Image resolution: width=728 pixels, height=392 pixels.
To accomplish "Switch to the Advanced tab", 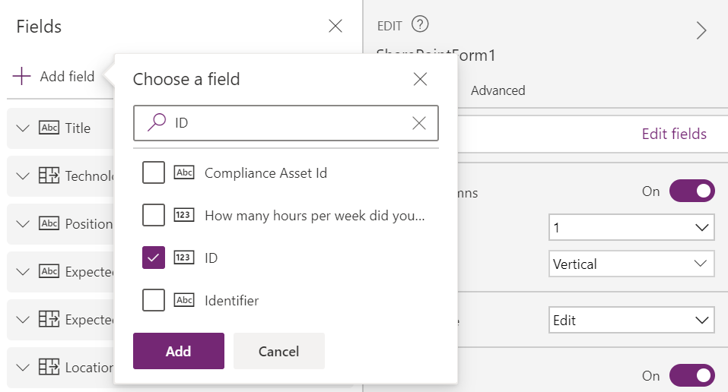I will pyautogui.click(x=498, y=90).
